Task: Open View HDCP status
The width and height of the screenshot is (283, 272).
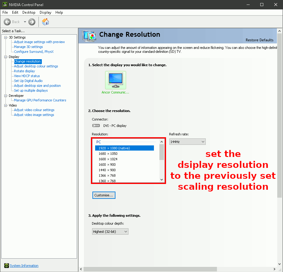Action: click(x=27, y=76)
